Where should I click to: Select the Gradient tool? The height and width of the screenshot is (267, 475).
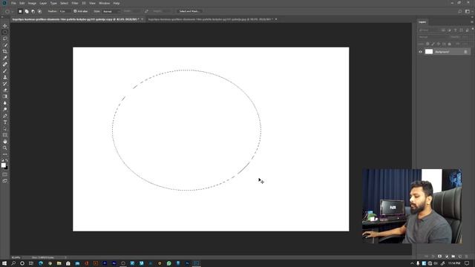[x=5, y=96]
